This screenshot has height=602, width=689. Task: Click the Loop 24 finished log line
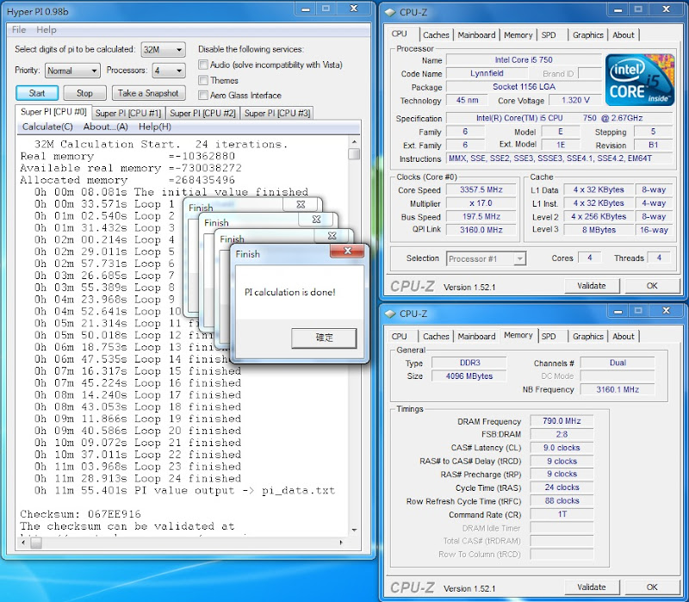[x=138, y=478]
